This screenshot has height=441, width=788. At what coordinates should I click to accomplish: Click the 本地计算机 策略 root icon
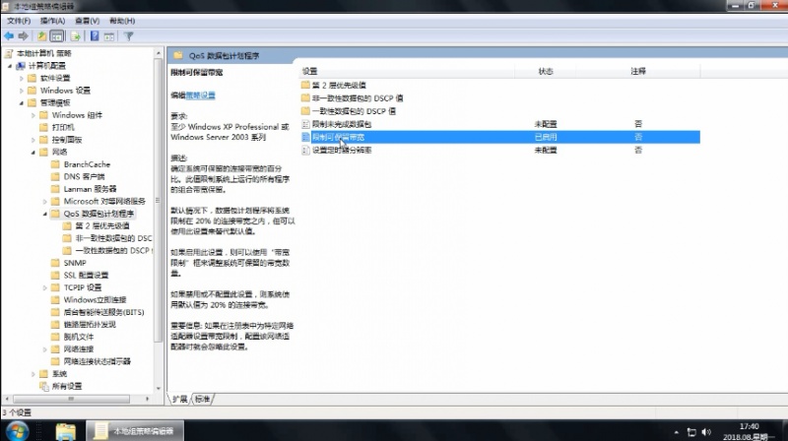[9, 53]
